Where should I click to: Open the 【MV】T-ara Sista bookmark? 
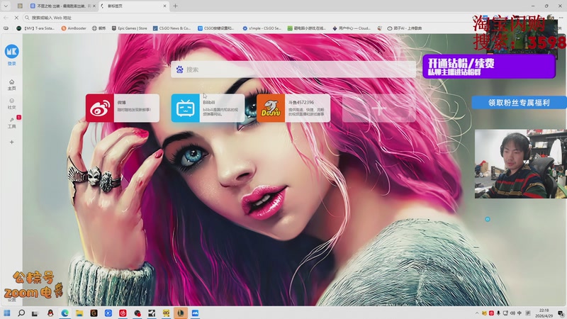coord(35,28)
